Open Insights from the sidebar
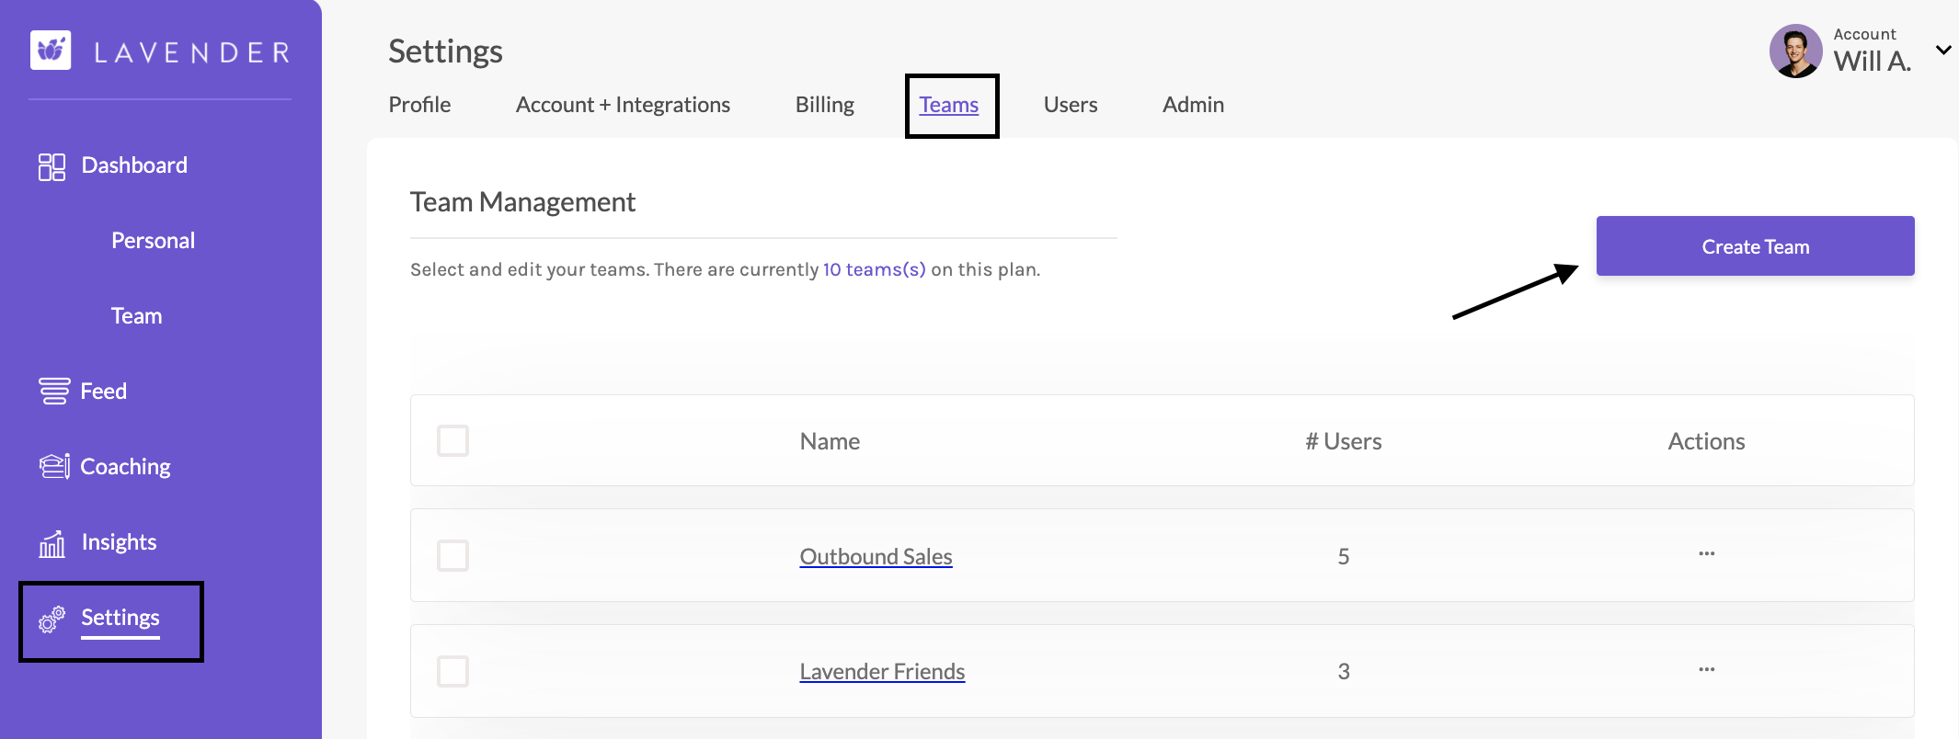Screen dimensions: 1959x739 119,542
